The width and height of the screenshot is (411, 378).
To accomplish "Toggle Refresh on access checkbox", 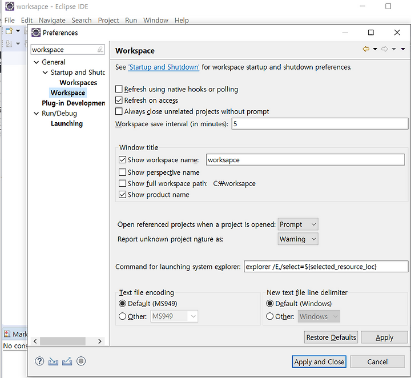I will click(x=119, y=100).
